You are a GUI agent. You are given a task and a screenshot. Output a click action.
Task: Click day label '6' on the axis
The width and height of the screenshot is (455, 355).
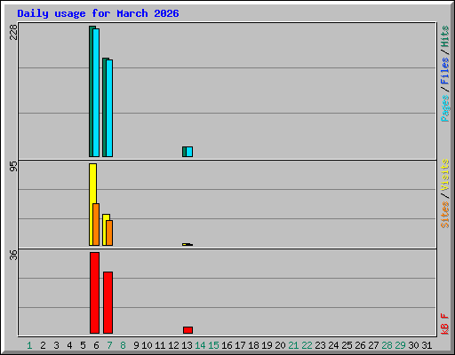point(96,345)
